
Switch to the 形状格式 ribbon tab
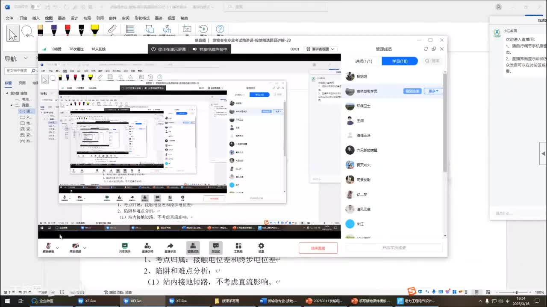pyautogui.click(x=142, y=18)
